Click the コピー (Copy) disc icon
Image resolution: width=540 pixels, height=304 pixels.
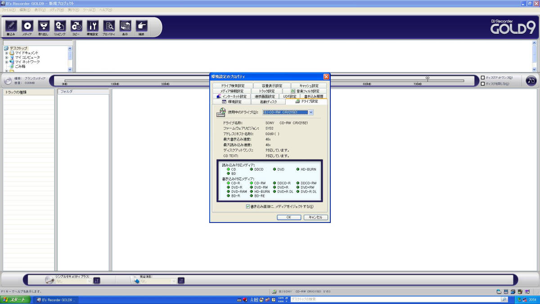pyautogui.click(x=76, y=27)
